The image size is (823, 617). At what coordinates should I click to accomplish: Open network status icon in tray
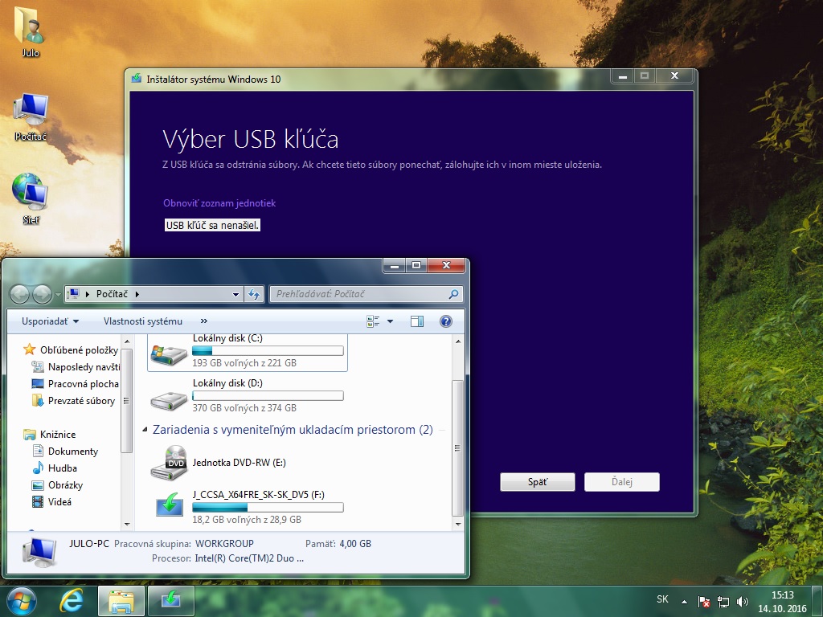pyautogui.click(x=723, y=602)
